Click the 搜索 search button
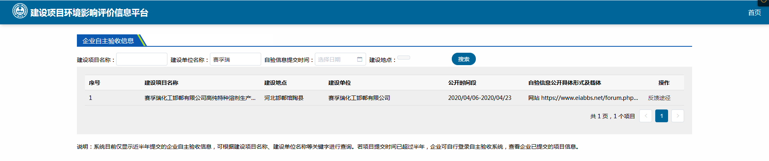 [464, 59]
